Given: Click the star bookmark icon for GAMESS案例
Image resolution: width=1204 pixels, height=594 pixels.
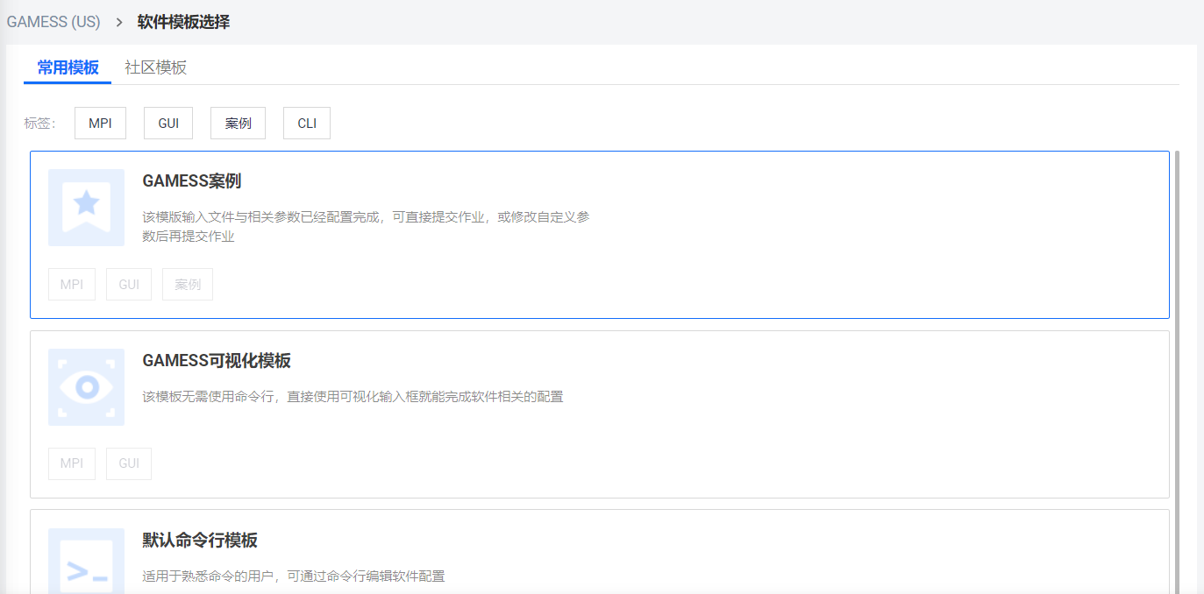Looking at the screenshot, I should [x=86, y=207].
